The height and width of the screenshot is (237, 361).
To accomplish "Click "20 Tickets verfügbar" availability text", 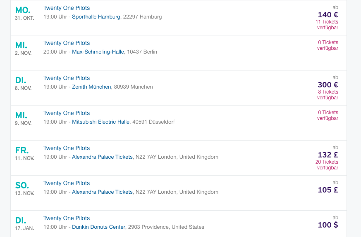I will 327,165.
